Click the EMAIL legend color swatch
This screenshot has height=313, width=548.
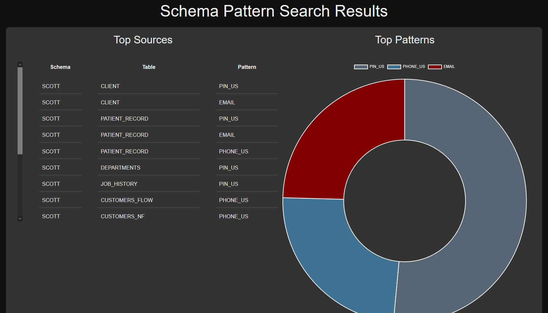[434, 67]
